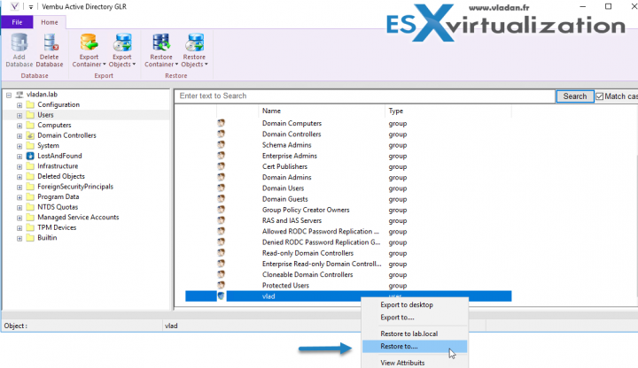Select the Domain Controllers group row
Image resolution: width=638 pixels, height=368 pixels.
tap(348, 134)
